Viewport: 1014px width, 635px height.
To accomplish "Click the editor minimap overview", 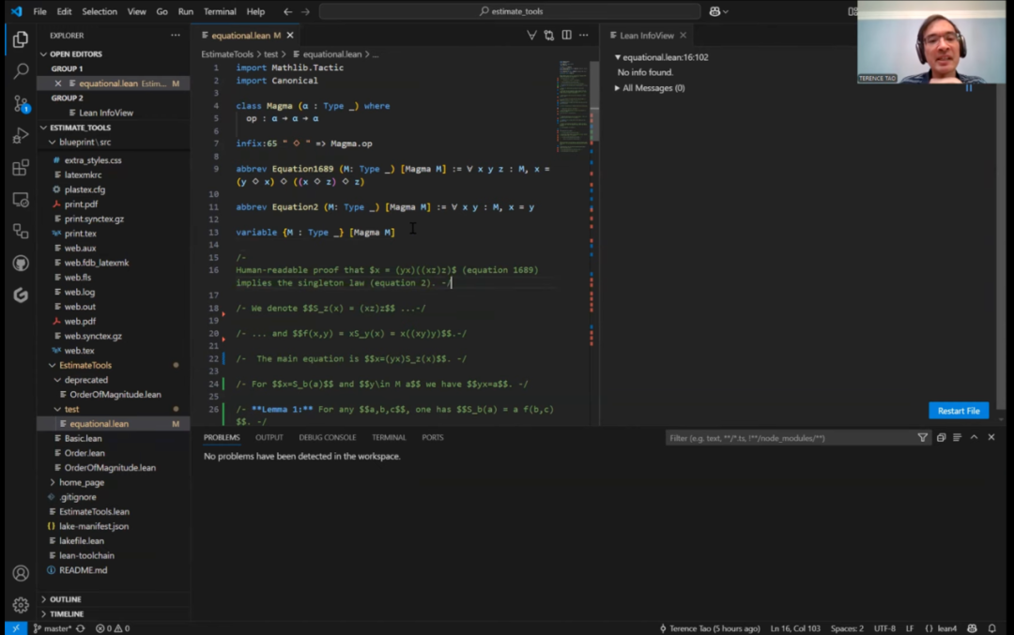I will [x=573, y=107].
